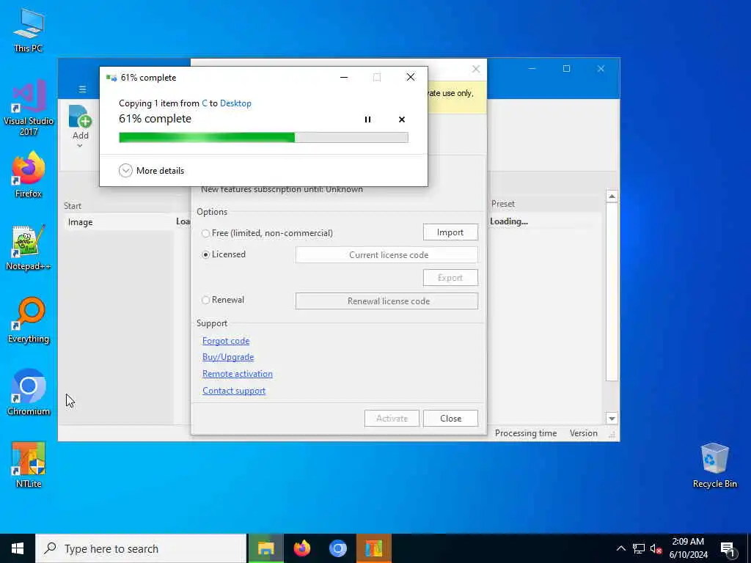This screenshot has height=563, width=751.
Task: Pause the file copy operation
Action: coord(367,119)
